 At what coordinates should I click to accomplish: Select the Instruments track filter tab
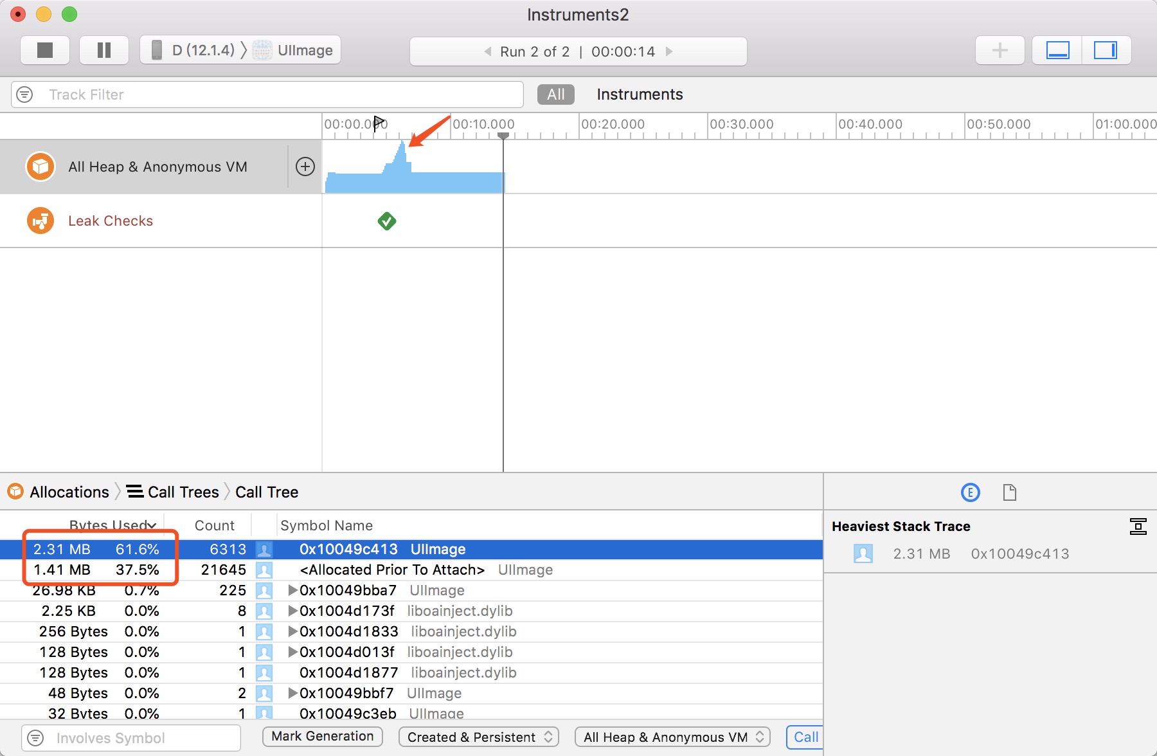(640, 94)
